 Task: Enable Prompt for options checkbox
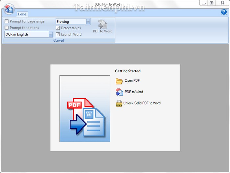click(7, 28)
